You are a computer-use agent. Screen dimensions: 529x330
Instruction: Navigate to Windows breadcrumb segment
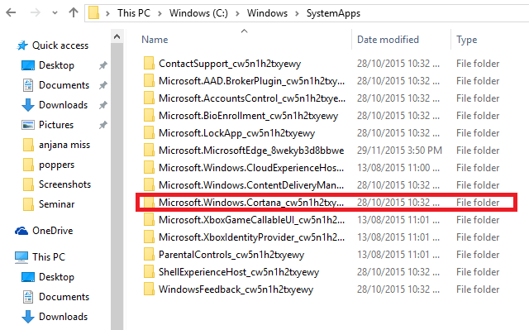tap(267, 13)
